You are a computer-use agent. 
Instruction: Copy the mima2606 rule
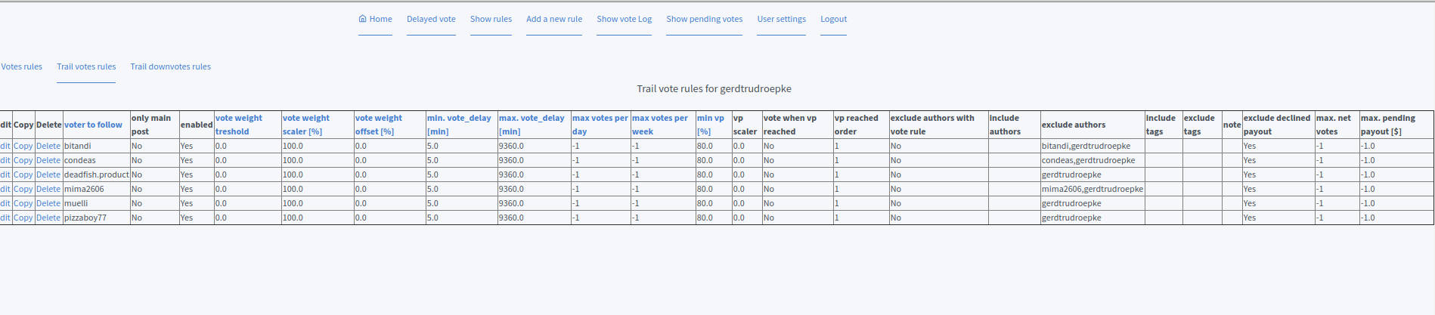23,189
